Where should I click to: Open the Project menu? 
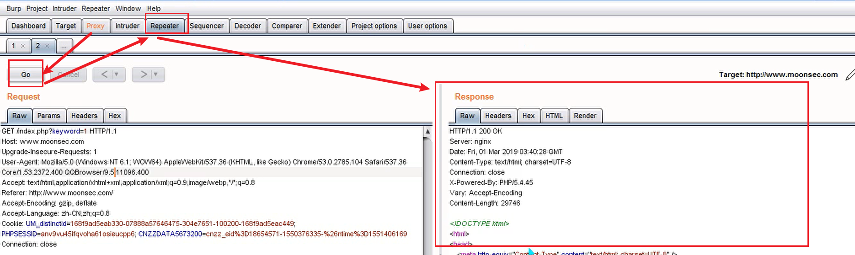pos(37,8)
